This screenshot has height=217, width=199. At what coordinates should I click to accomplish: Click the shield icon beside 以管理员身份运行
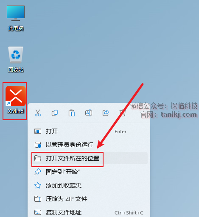(38, 145)
